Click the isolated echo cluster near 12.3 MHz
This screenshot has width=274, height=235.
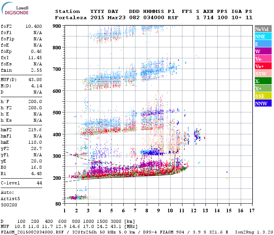click(197, 135)
